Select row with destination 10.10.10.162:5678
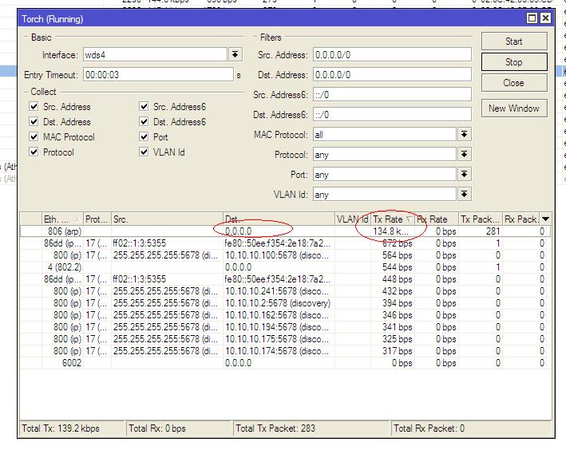This screenshot has width=566, height=450. (285, 314)
